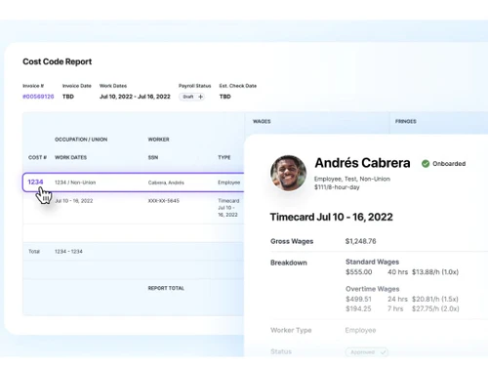The height and width of the screenshot is (366, 488).
Task: Click the WORK DATES column header
Action: click(x=70, y=157)
